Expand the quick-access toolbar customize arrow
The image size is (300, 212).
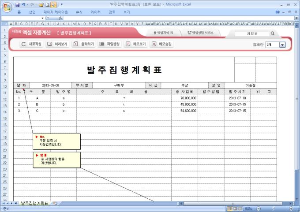click(62, 4)
